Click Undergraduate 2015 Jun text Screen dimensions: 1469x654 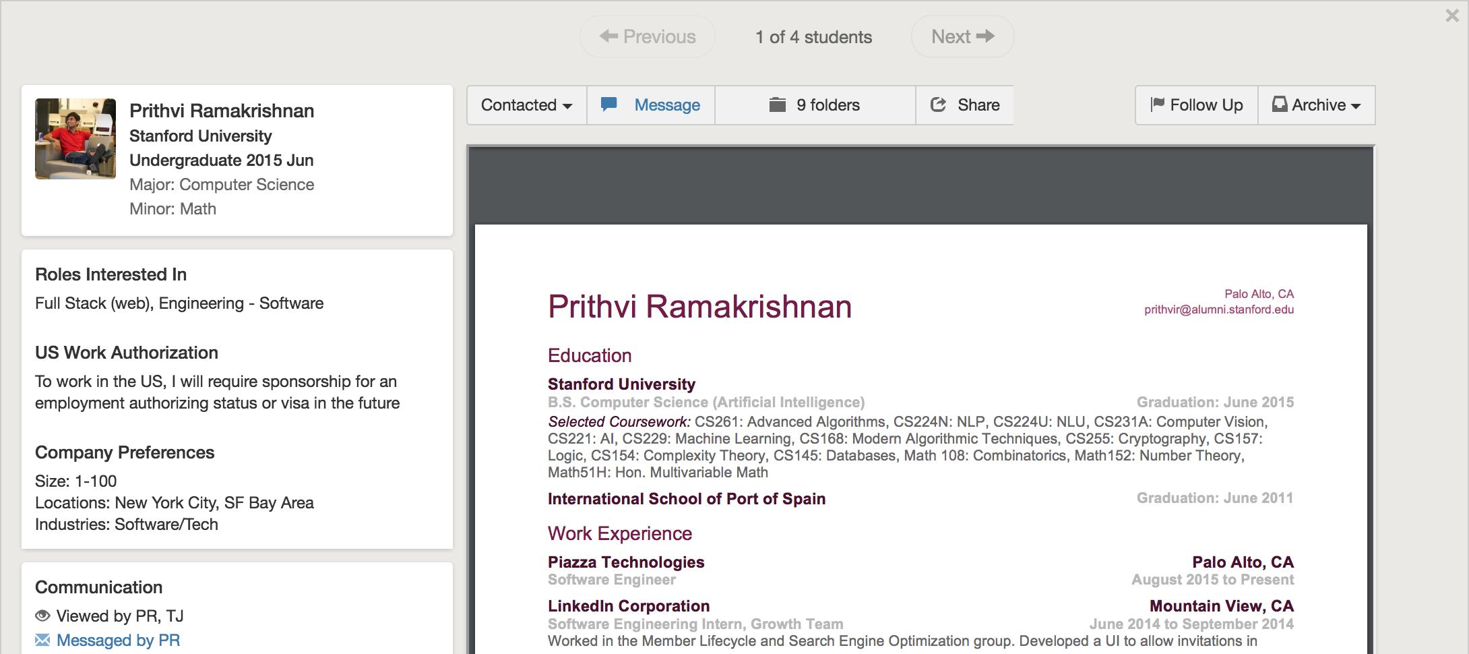pyautogui.click(x=222, y=160)
